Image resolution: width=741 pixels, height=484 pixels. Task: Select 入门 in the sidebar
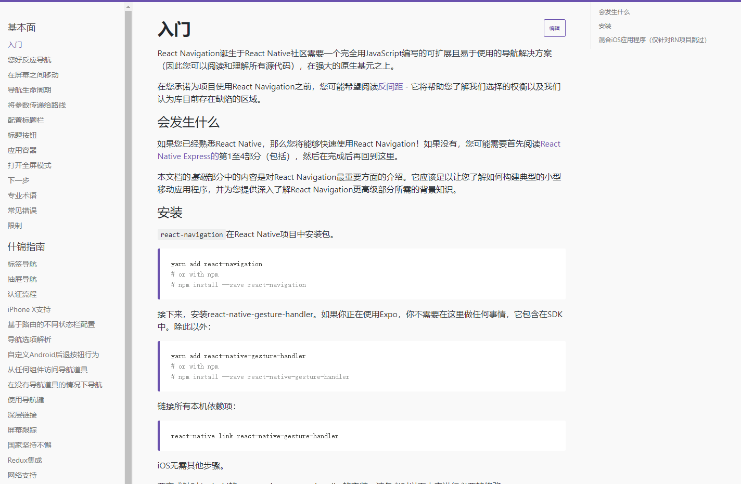[15, 45]
